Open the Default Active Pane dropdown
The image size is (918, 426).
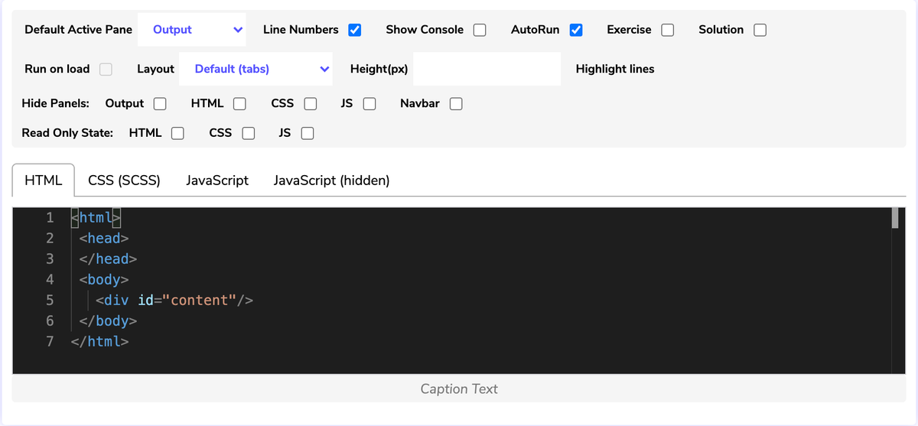(192, 30)
